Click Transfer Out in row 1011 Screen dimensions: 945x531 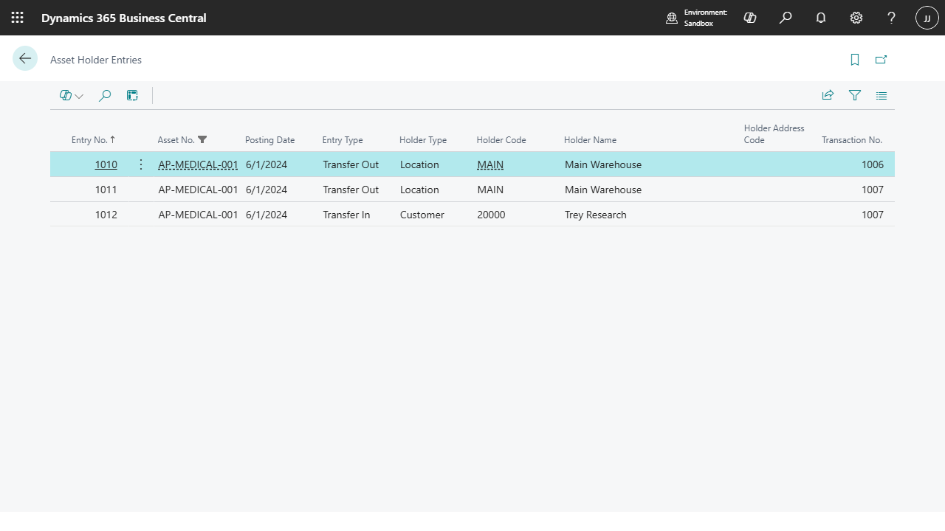click(351, 190)
